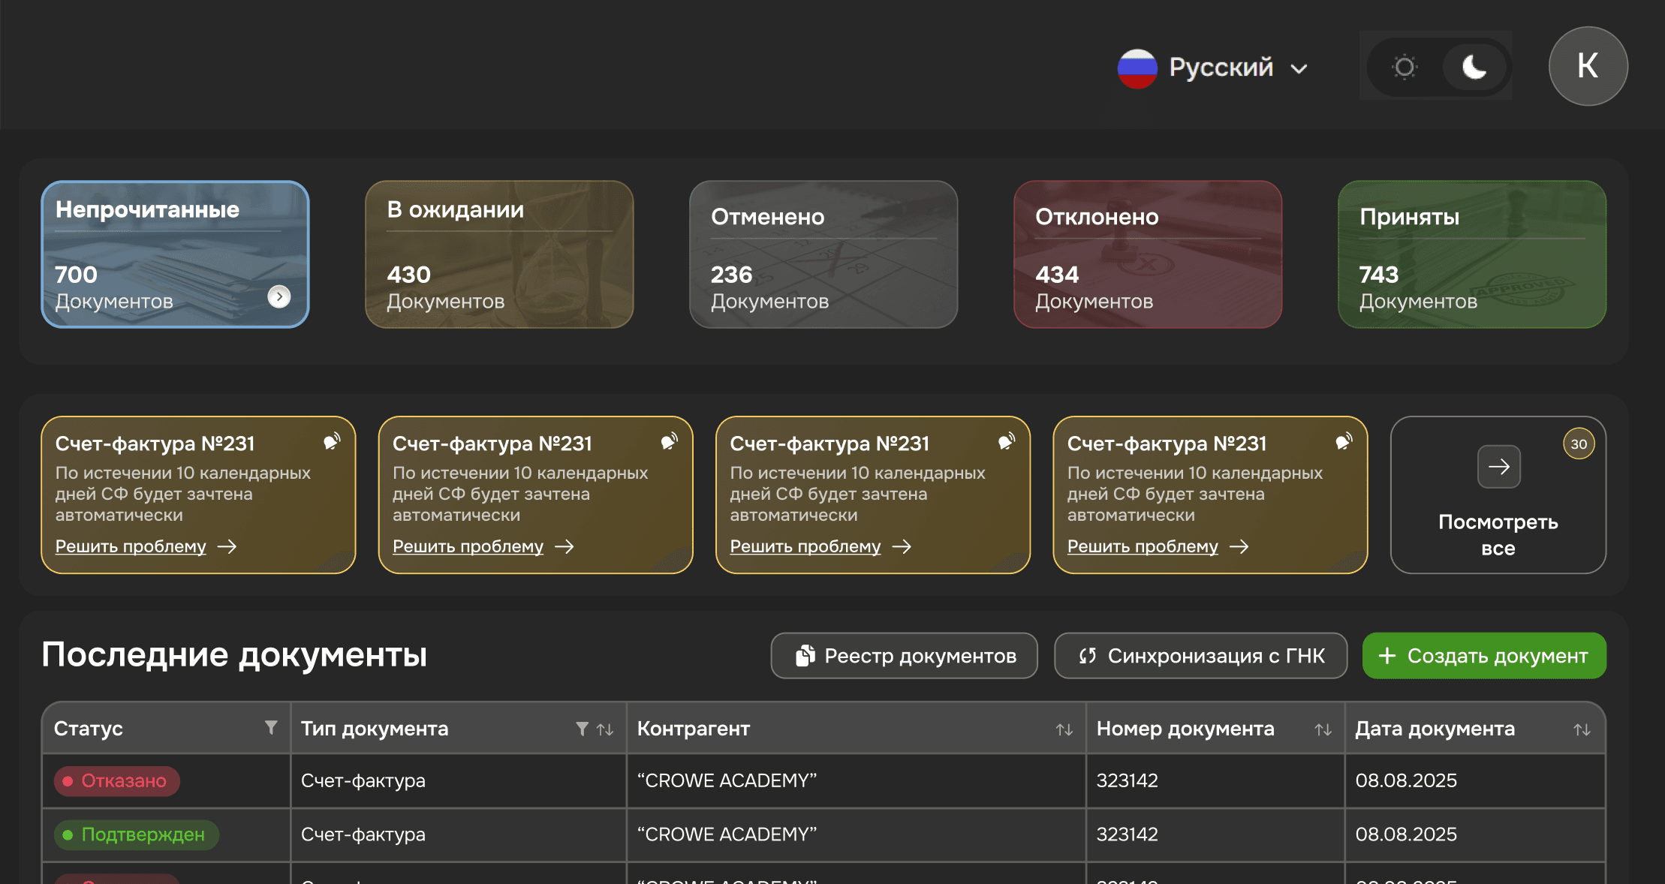
Task: Sort the Контрагент column
Action: [x=1064, y=729]
